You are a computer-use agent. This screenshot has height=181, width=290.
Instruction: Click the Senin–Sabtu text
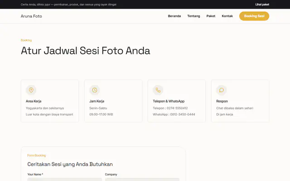(98, 108)
